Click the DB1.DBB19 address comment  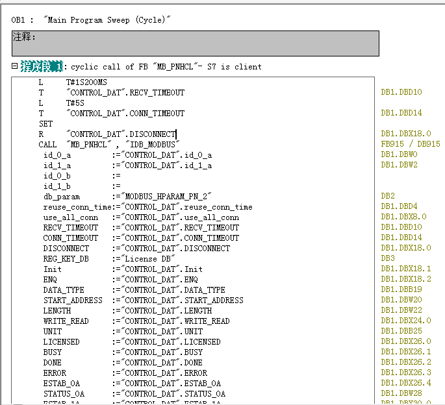[401, 289]
